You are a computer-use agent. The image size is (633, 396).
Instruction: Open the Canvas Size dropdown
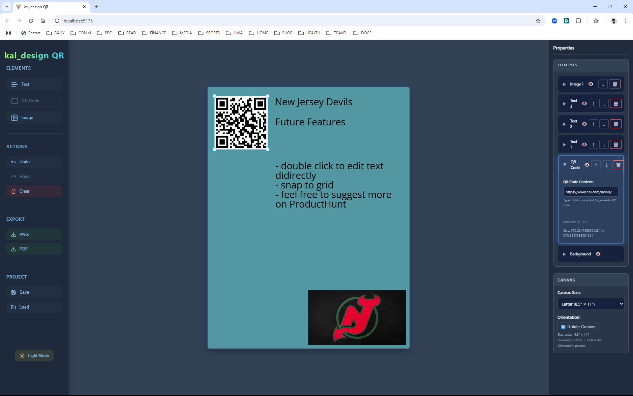[x=591, y=304]
